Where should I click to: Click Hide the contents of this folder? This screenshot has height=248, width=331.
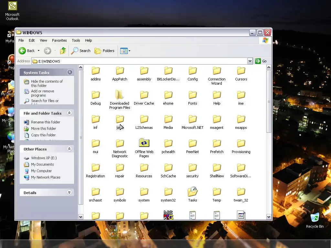(x=47, y=83)
